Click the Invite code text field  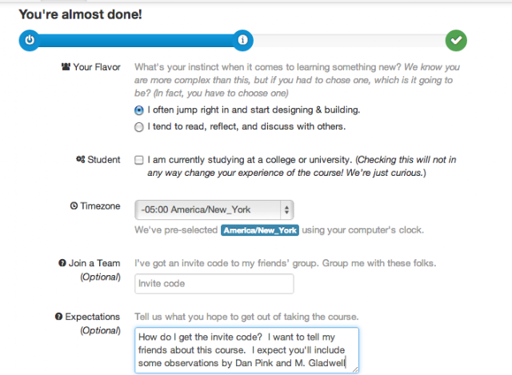(x=214, y=284)
